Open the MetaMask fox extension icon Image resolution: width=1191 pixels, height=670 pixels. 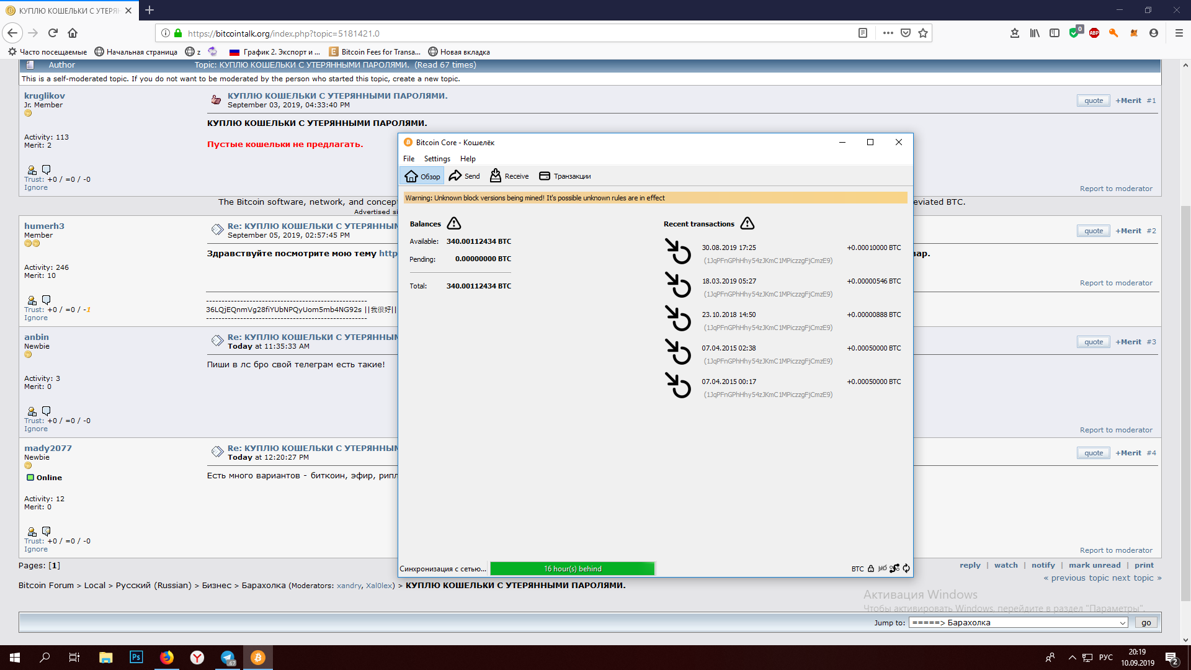1134,33
